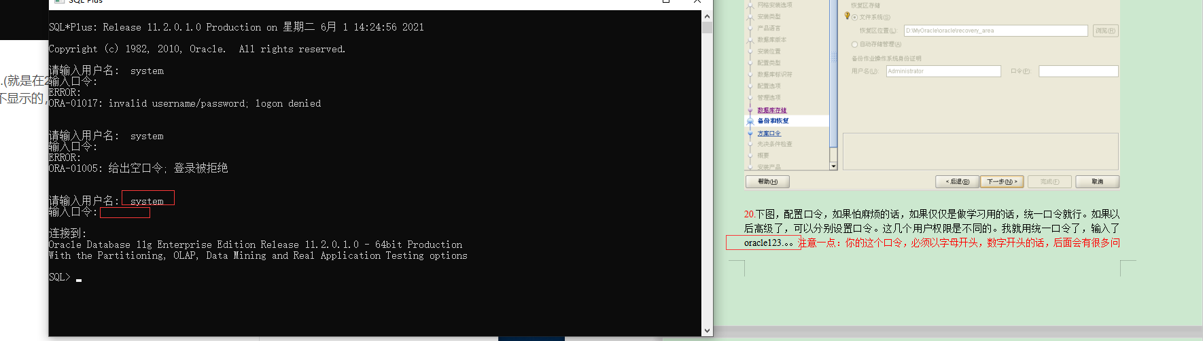This screenshot has height=341, width=1203.
Task: Click the SQL*Plus Release 11.2.0.1.0 line
Action: (237, 27)
